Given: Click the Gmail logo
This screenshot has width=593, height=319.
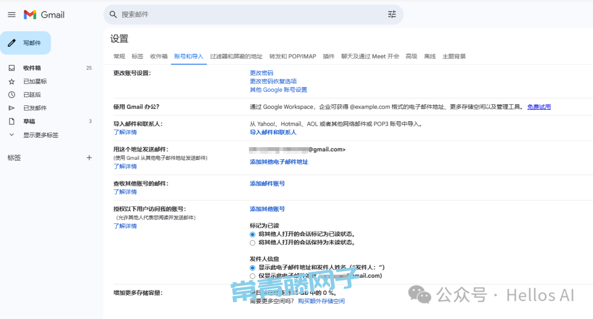Looking at the screenshot, I should (x=44, y=15).
